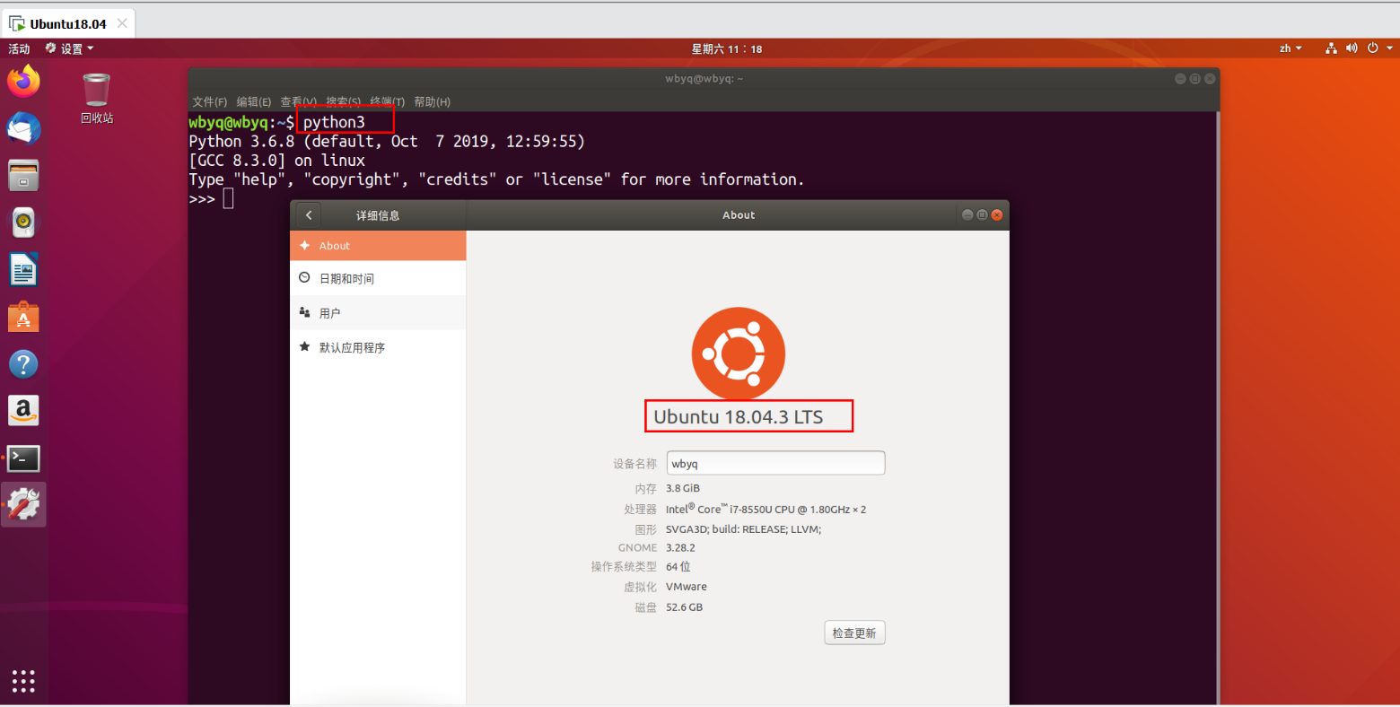Open the Help icon in the dock
The image size is (1400, 707).
pos(23,364)
